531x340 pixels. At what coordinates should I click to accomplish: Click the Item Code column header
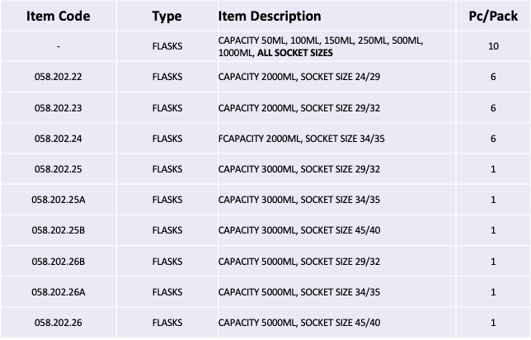point(58,16)
